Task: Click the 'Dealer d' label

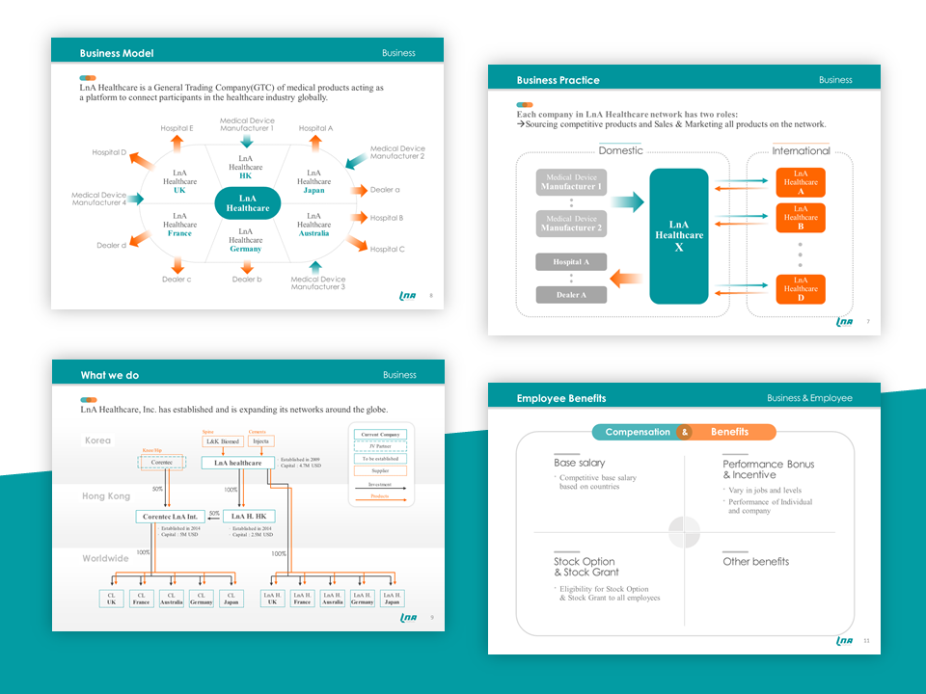Action: (x=111, y=246)
